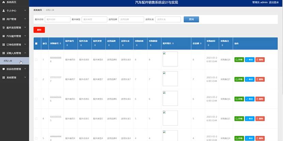Screen dimensions: 283x141
Task: Click the 系统首页 breadcrumb link
Action: coord(38,10)
